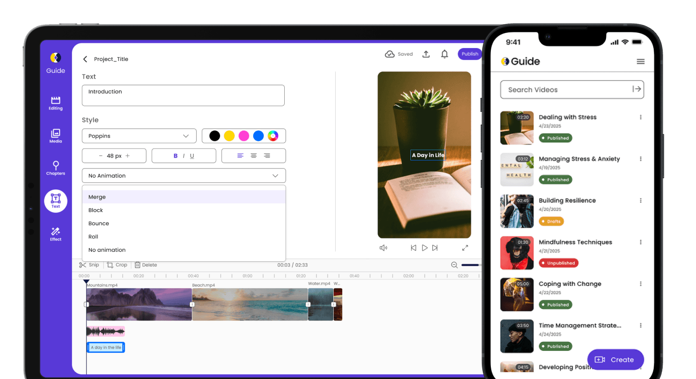Image resolution: width=696 pixels, height=379 pixels.
Task: Choose the Roll animation option
Action: coord(184,237)
